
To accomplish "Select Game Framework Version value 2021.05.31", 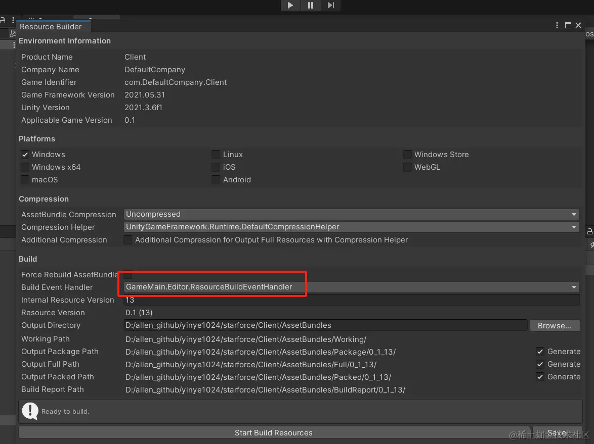I will point(145,95).
